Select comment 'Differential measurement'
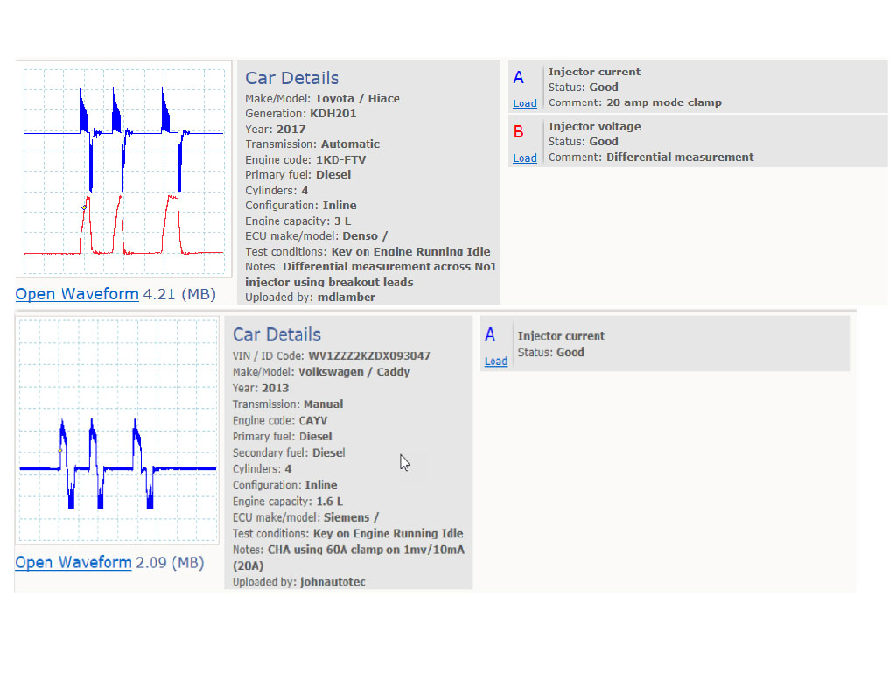The height and width of the screenshot is (688, 896). tap(680, 158)
